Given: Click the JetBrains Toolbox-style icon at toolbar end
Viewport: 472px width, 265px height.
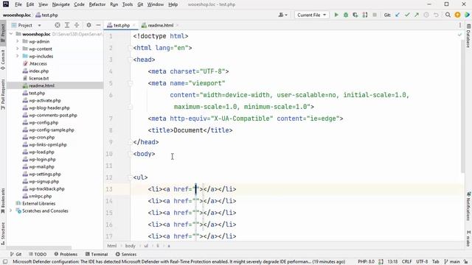Looking at the screenshot, I should click(x=467, y=15).
